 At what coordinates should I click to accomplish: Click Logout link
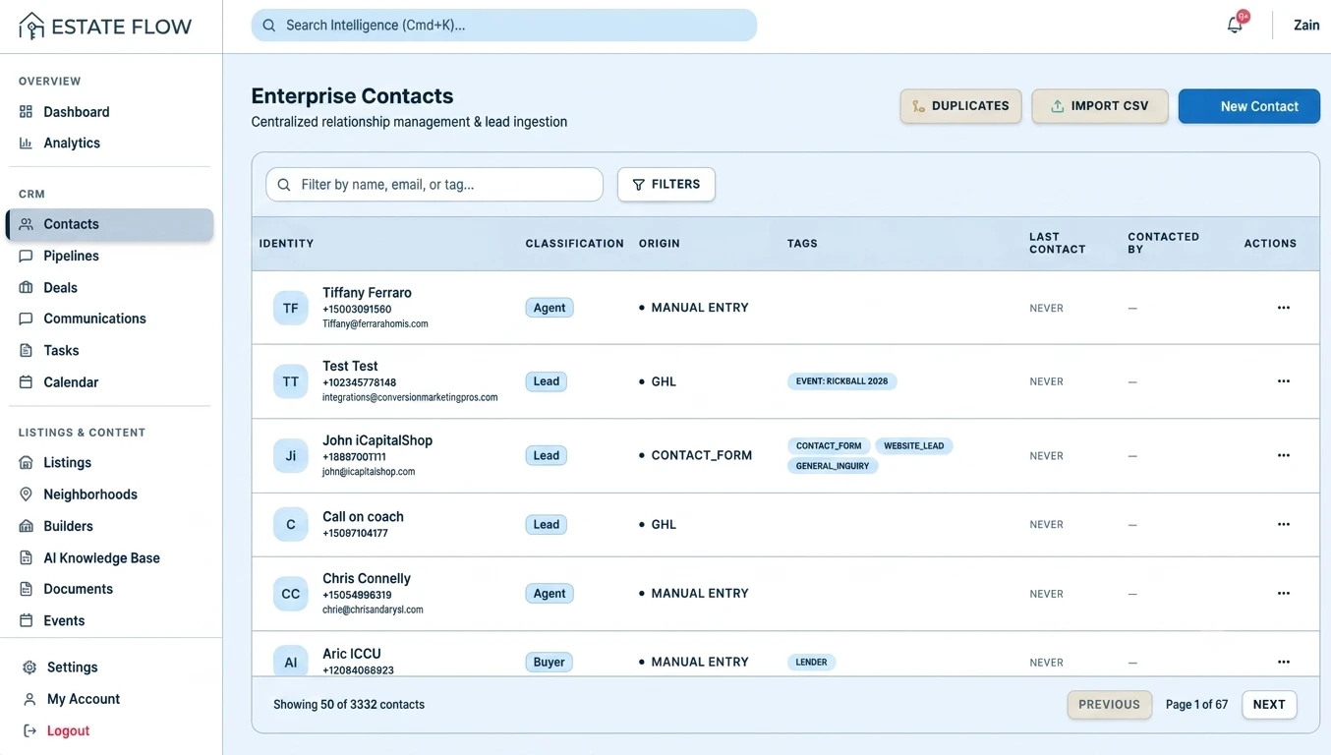click(68, 731)
